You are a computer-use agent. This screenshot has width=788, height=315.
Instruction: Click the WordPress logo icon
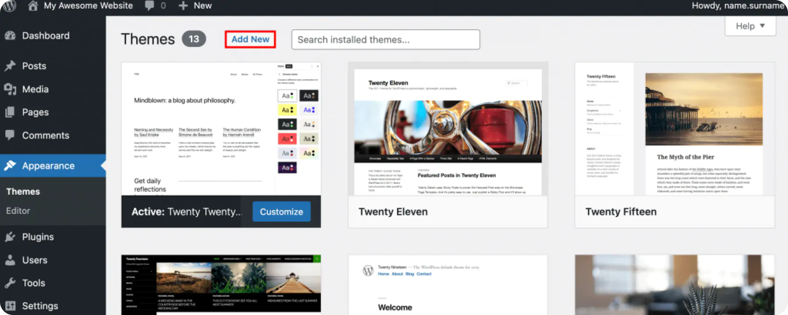coord(9,6)
